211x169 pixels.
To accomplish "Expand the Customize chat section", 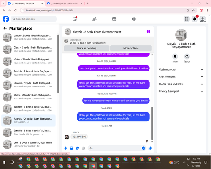I will point(181,69).
